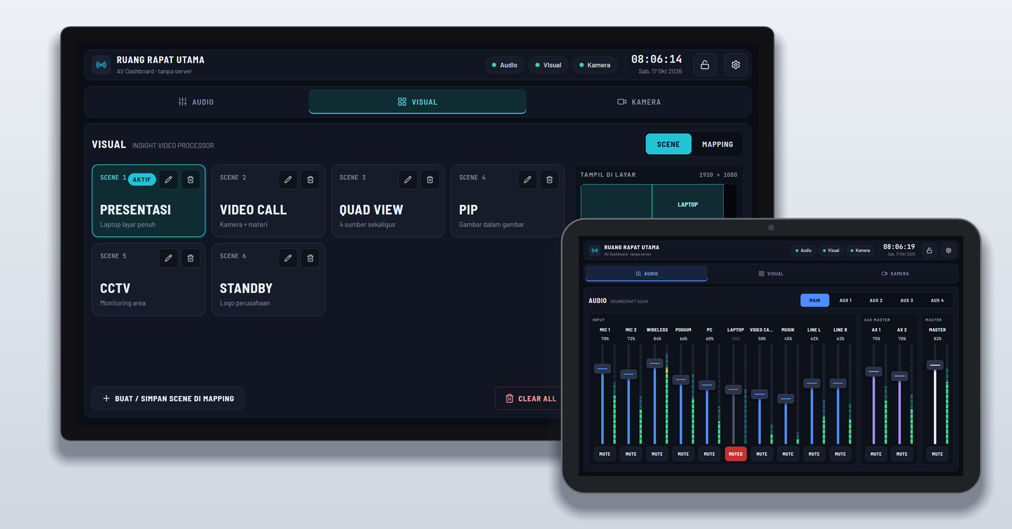Delete Scene 3 Quad View trash icon
The height and width of the screenshot is (529, 1012).
430,179
